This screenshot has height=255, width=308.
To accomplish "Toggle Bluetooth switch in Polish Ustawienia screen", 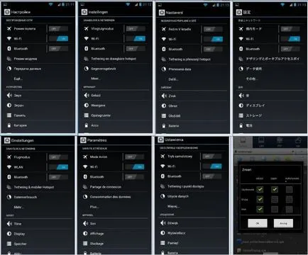I will pos(212,176).
